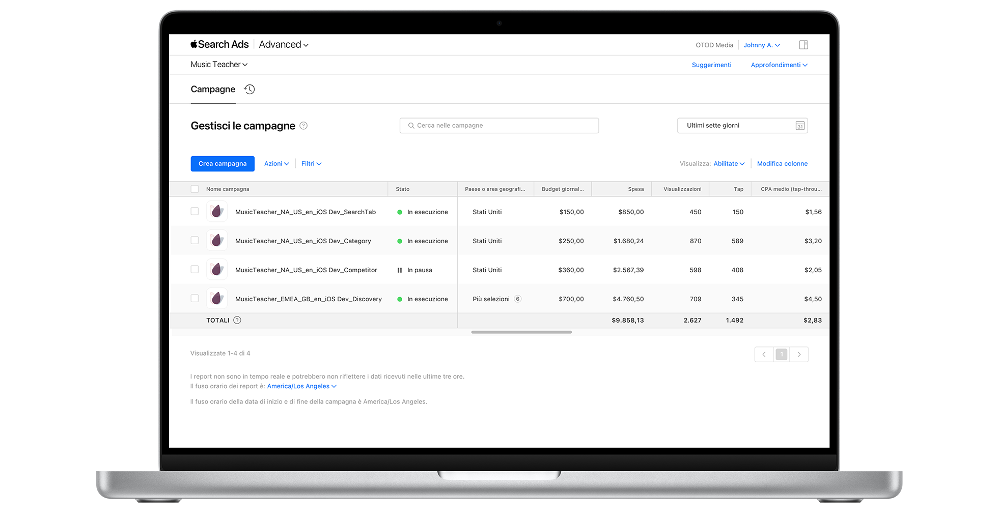Viewport: 998px width, 521px height.
Task: Click the $360,00 daily budget cell
Action: (571, 270)
